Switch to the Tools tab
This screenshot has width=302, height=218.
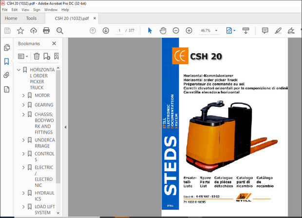tap(31, 19)
